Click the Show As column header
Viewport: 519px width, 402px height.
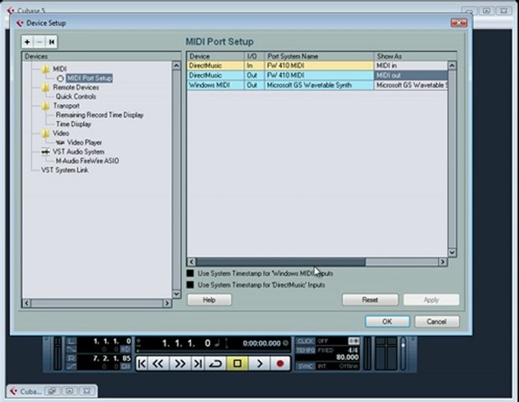pos(415,56)
